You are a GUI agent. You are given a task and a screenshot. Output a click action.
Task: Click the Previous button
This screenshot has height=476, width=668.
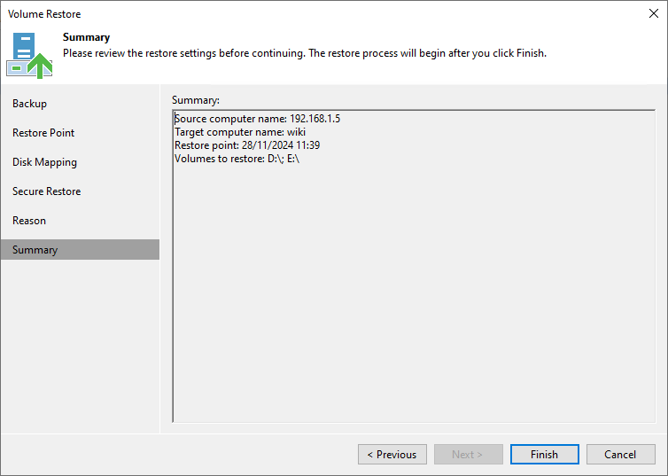(392, 455)
